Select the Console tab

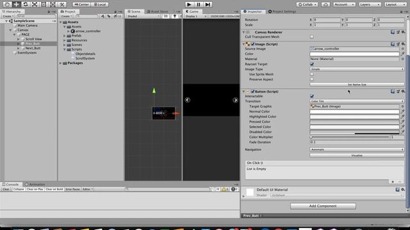click(11, 185)
